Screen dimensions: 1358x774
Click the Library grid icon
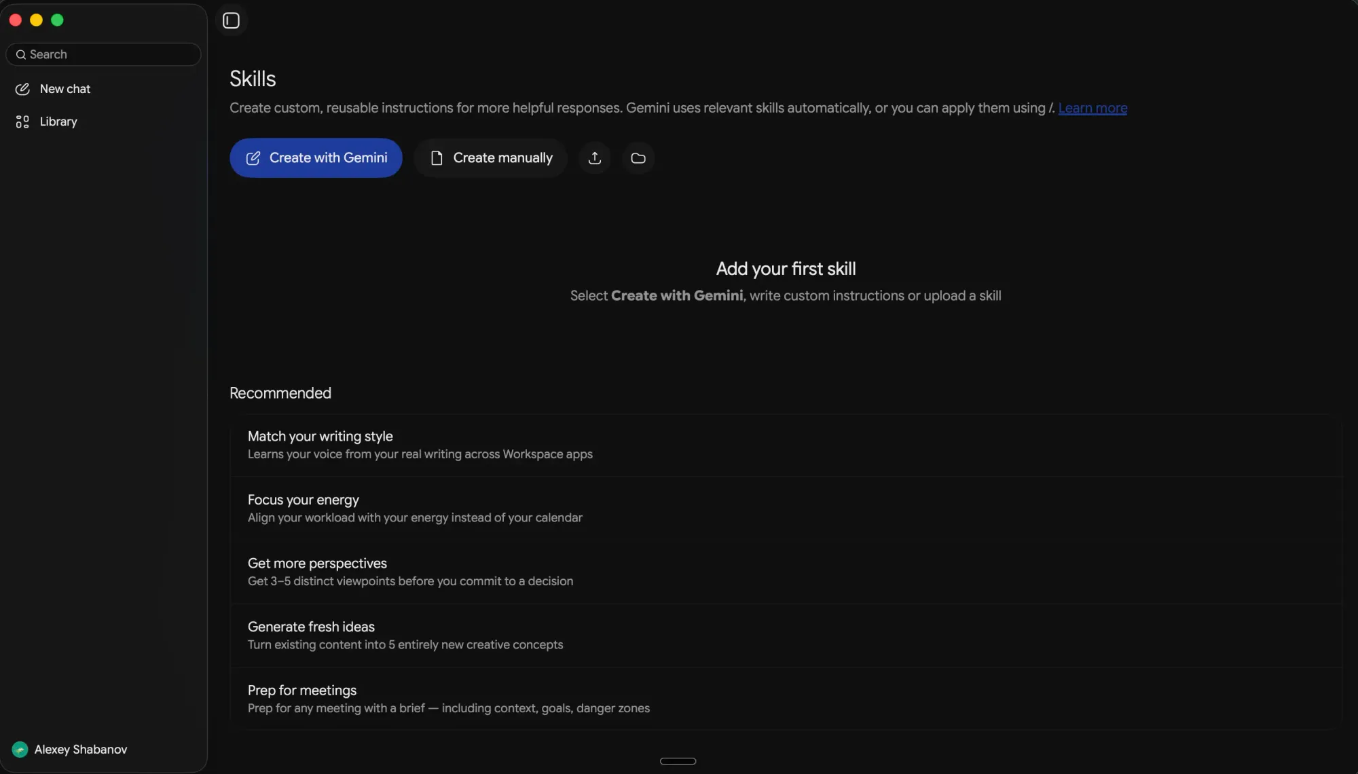click(x=22, y=122)
